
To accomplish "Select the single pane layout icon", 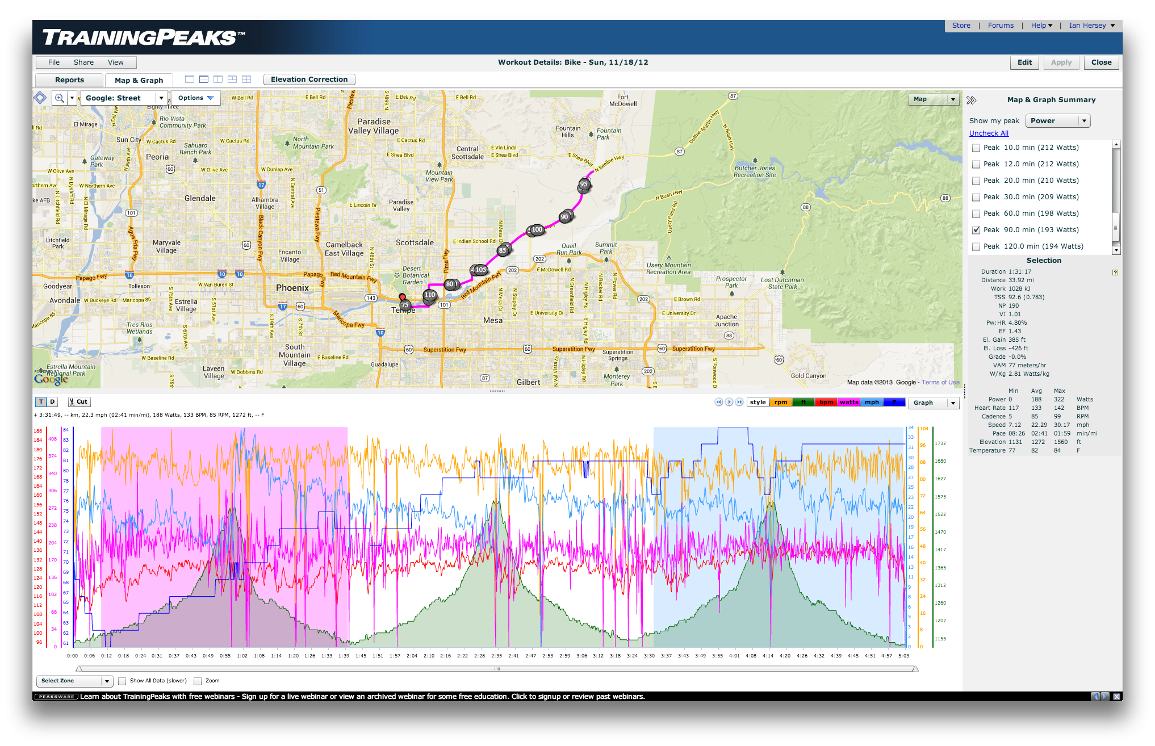I will (x=190, y=79).
